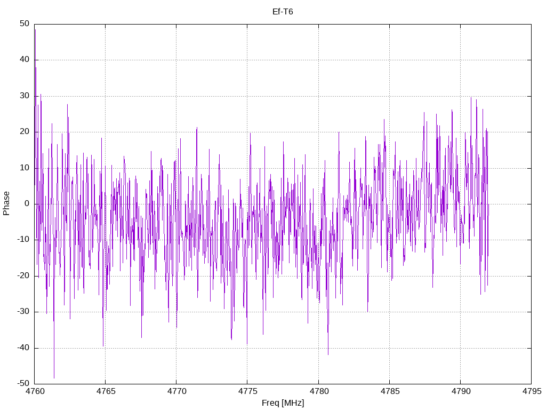Click the 4790 x-axis tick label

coord(461,391)
